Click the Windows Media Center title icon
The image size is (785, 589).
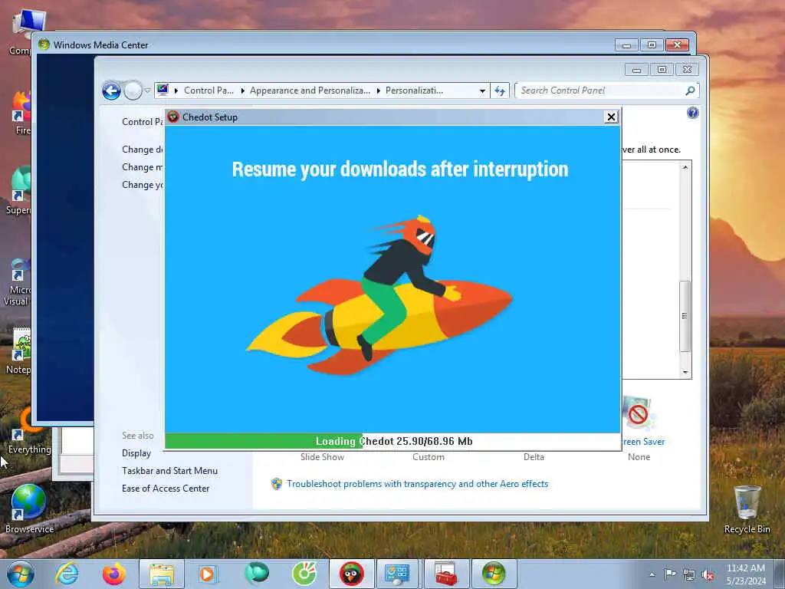(44, 44)
